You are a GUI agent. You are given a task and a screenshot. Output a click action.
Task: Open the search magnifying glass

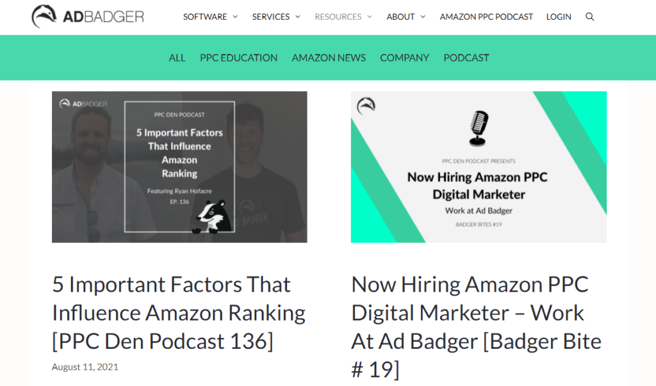589,17
